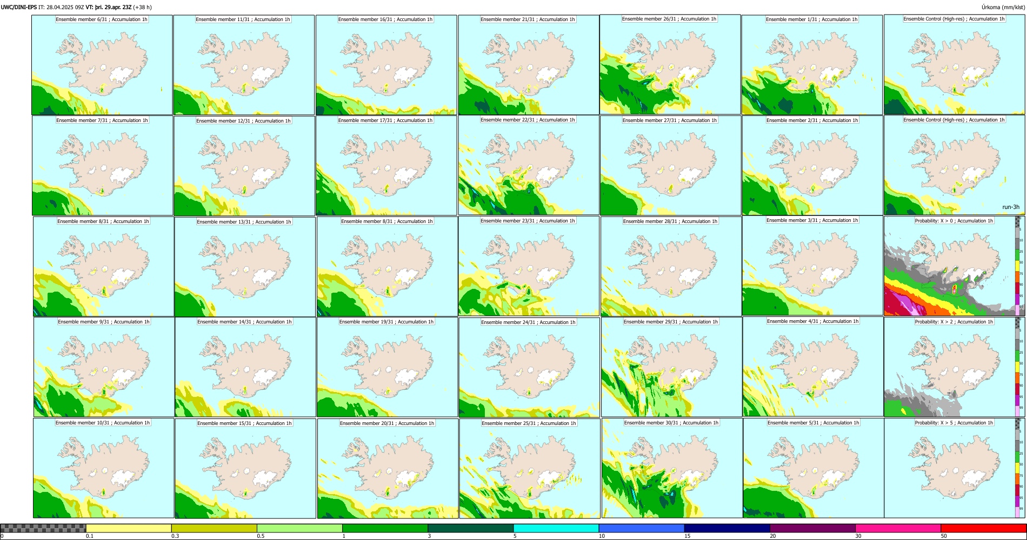Open the Ensemble member 6/31 precipitation map
Image resolution: width=1027 pixels, height=540 pixels.
pos(102,65)
